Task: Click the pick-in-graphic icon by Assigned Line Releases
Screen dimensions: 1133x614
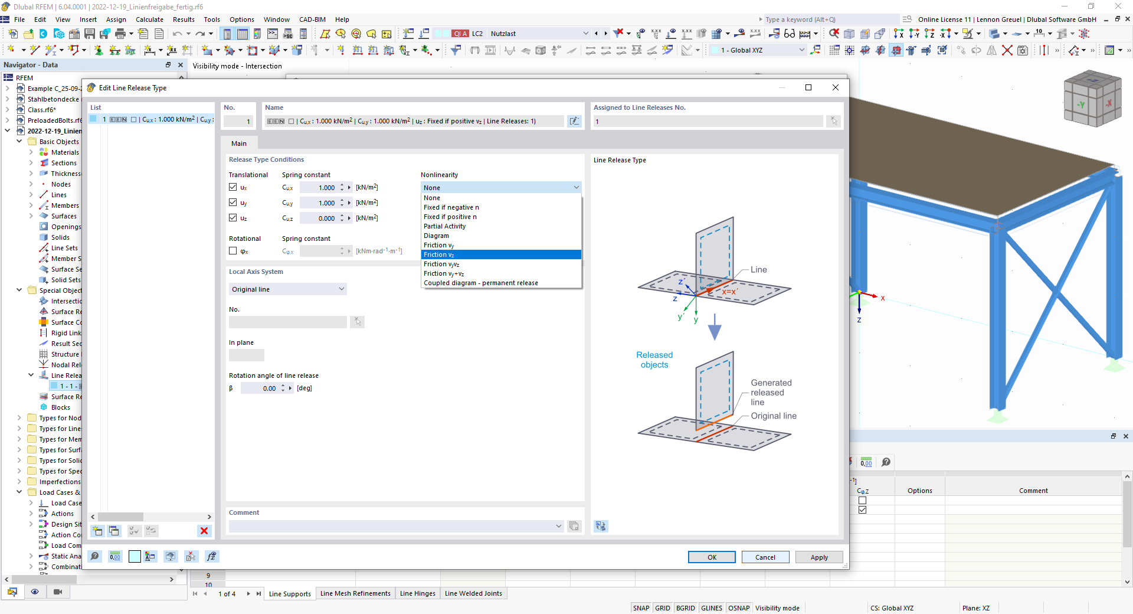Action: click(833, 121)
